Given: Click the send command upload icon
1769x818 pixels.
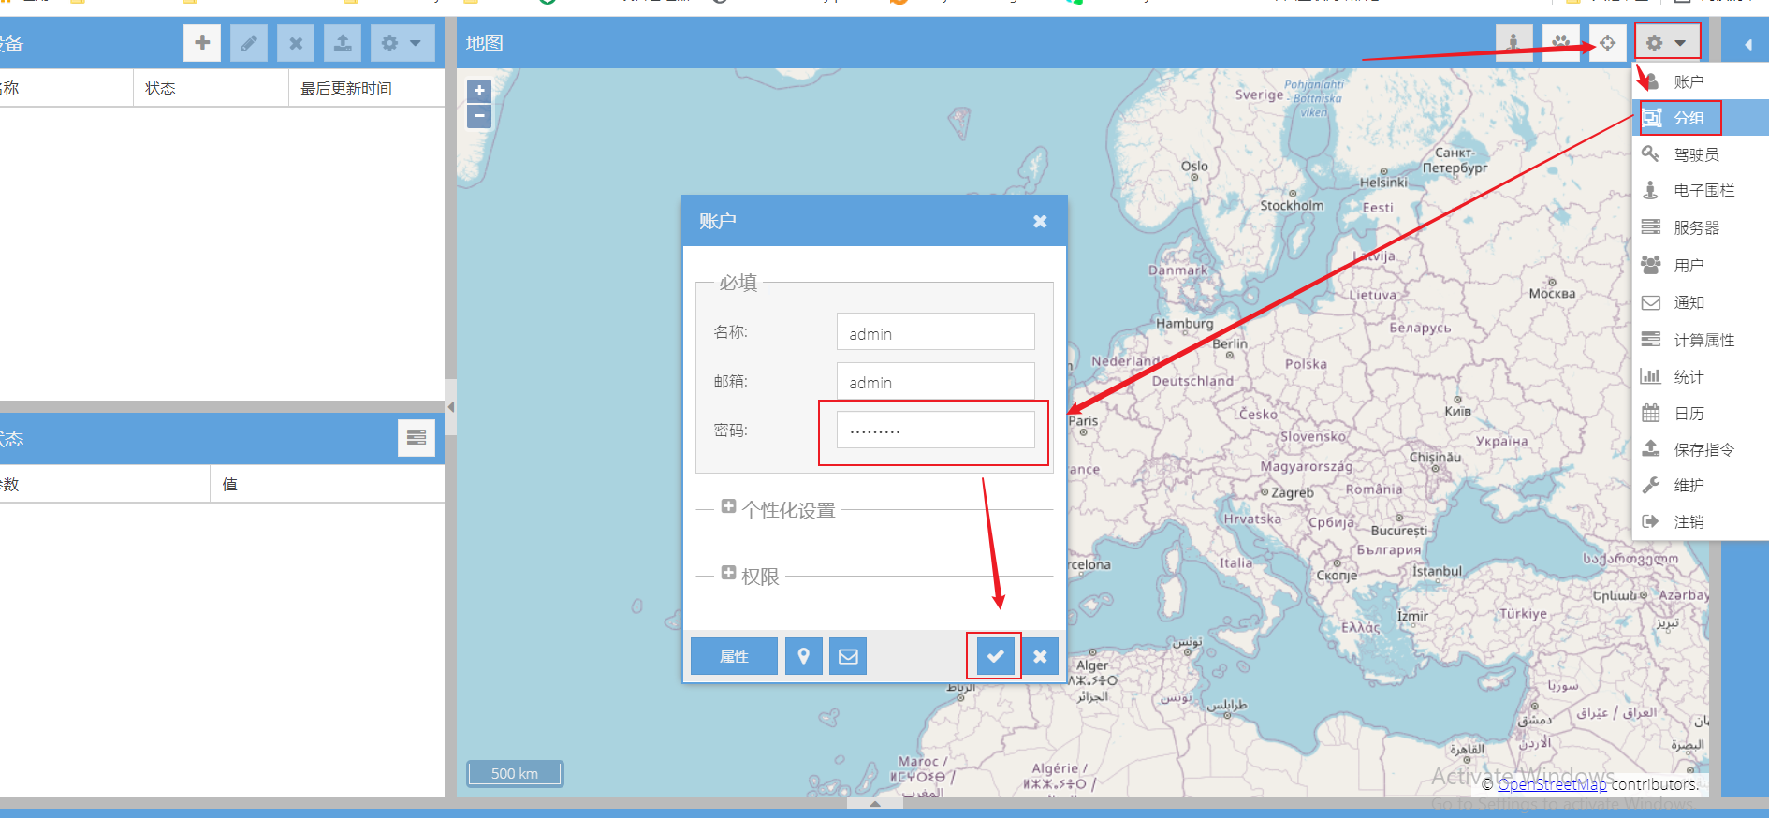Looking at the screenshot, I should pyautogui.click(x=343, y=43).
